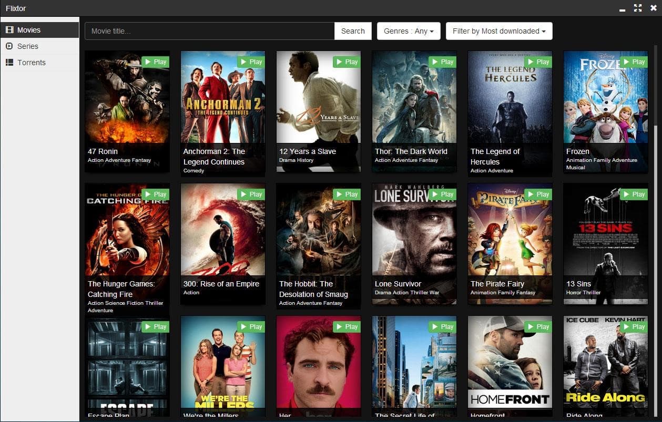Viewport: 662px width, 422px height.
Task: Play The Hobbit: The Desolation of Smaug
Action: click(347, 194)
